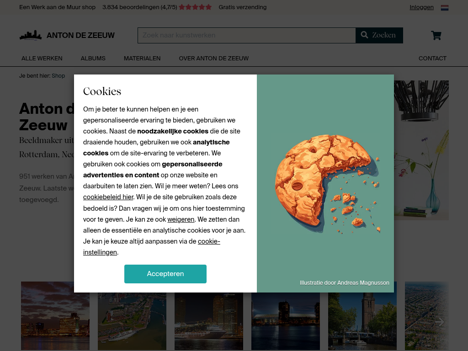468x351 pixels.
Task: Open the Over Anton de Zeeuw page
Action: pyautogui.click(x=214, y=58)
